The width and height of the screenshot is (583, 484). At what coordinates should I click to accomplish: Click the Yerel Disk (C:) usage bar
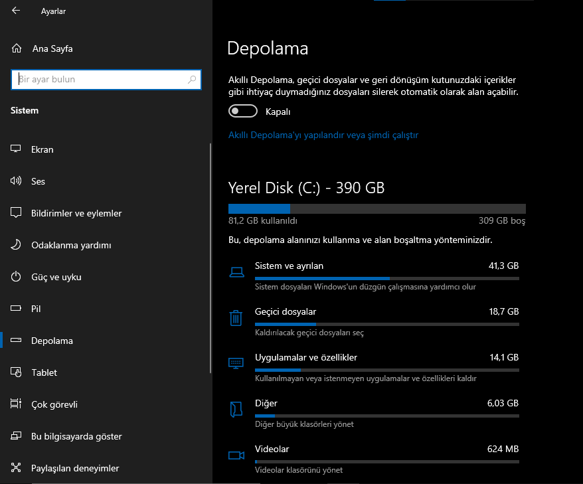[x=377, y=208]
